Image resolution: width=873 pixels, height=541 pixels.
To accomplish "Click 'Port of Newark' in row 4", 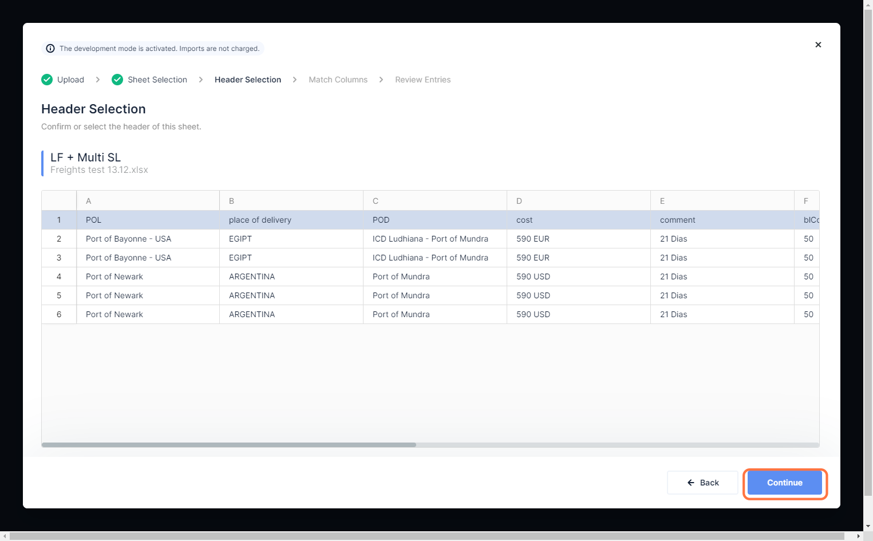I will [148, 277].
